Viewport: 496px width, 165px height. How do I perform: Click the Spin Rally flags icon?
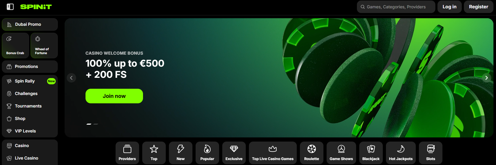[9, 81]
